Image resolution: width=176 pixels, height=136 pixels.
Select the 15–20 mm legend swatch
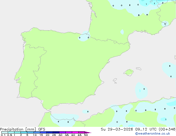coord(43,132)
